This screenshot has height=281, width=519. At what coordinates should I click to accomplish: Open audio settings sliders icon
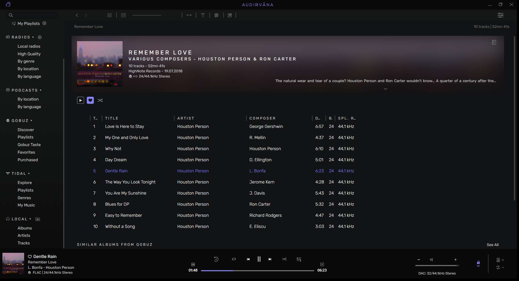(501, 15)
